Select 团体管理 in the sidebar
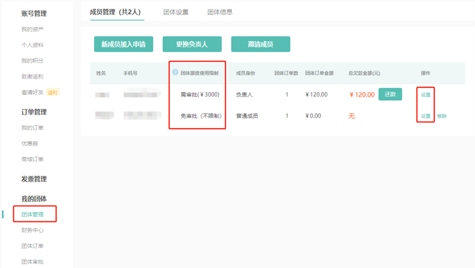Viewport: 475px width, 268px height. 32,215
